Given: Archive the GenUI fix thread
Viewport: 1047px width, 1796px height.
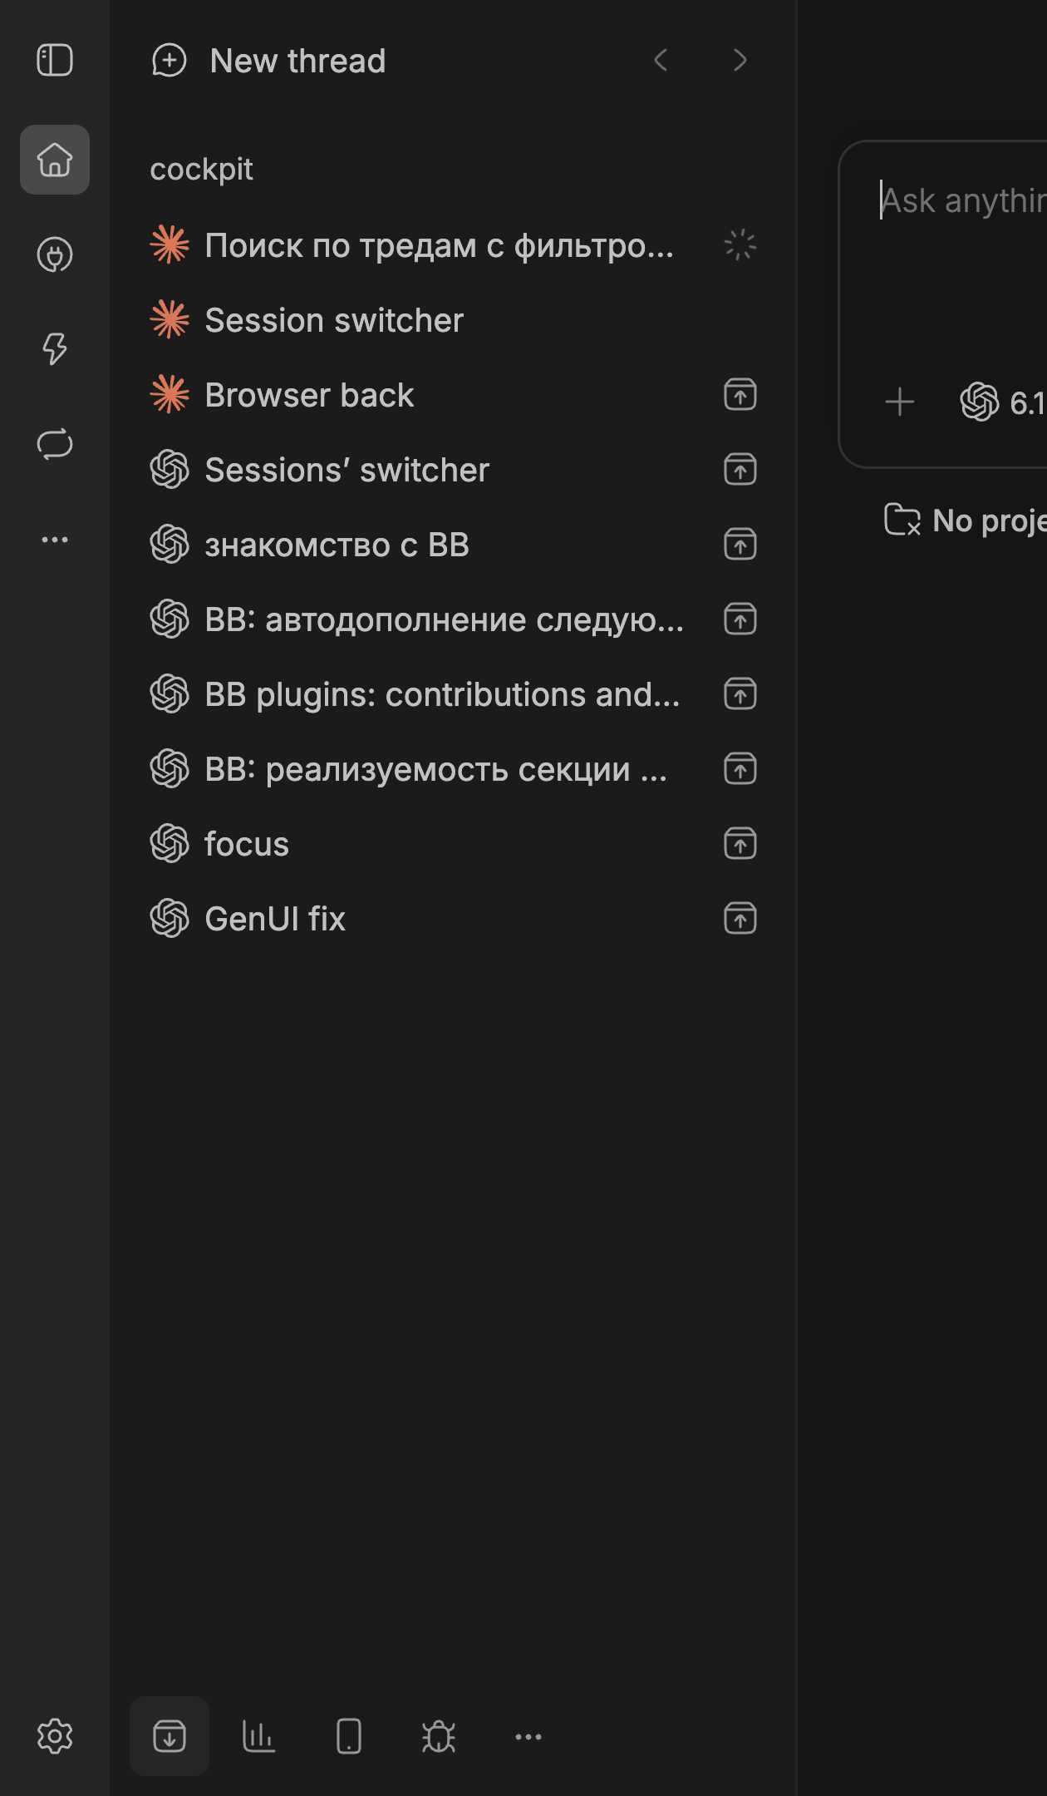Looking at the screenshot, I should point(740,919).
